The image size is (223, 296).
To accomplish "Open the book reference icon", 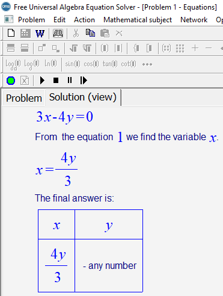I will 58,33.
